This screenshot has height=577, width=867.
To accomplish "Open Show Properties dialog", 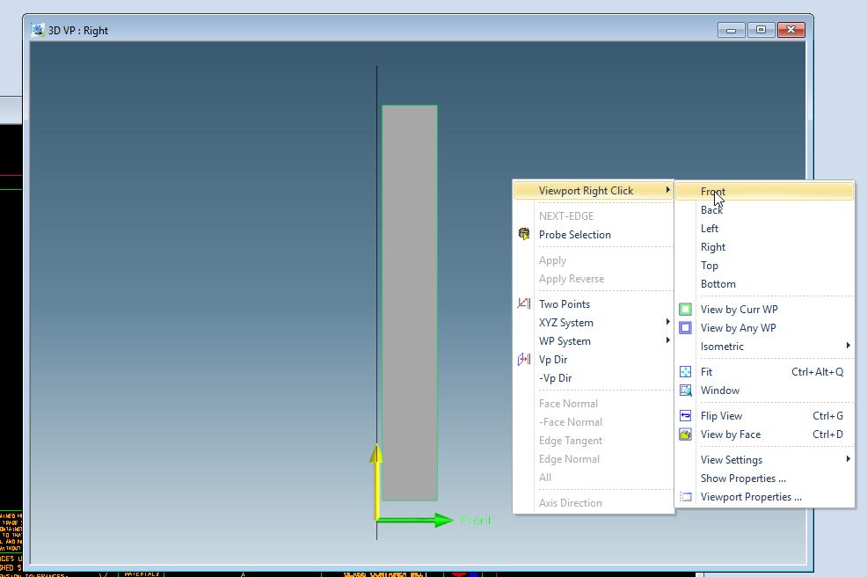I will click(x=765, y=478).
